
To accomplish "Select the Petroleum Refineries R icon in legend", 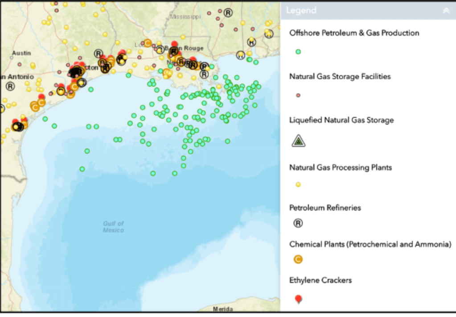I will pyautogui.click(x=298, y=223).
